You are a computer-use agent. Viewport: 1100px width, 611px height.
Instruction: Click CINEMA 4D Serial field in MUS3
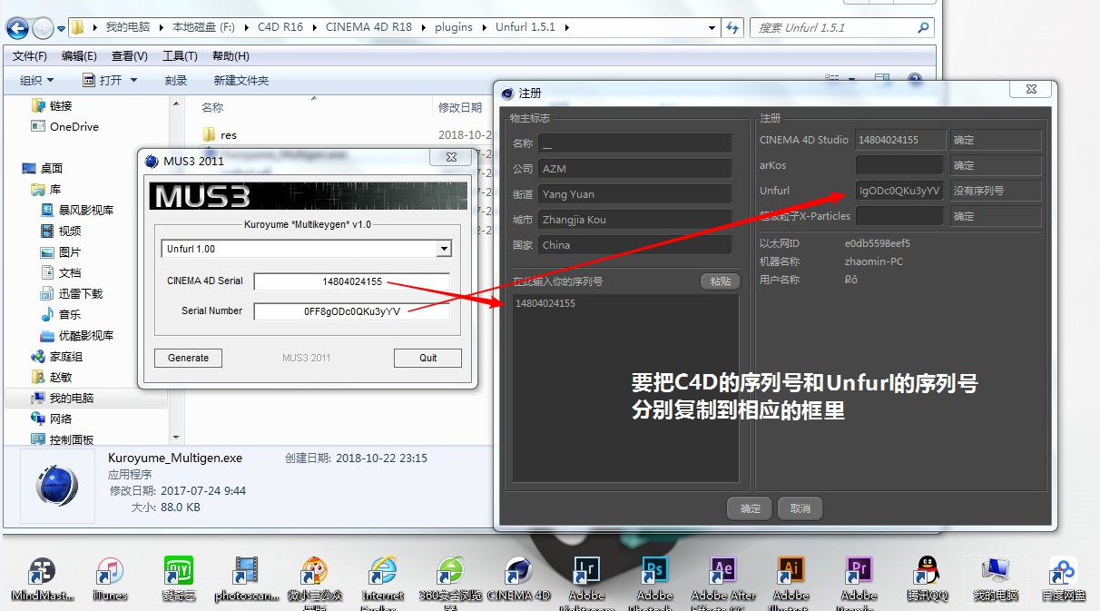pos(352,281)
